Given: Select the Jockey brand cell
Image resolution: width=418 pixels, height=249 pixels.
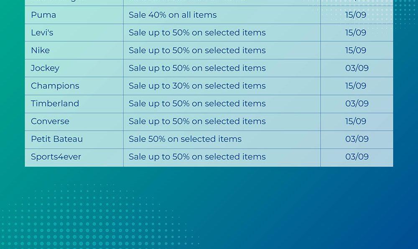Looking at the screenshot, I should tap(45, 68).
